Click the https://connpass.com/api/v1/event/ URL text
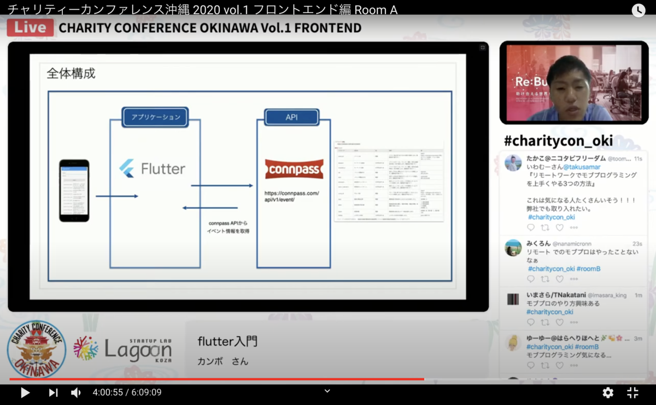 point(291,196)
